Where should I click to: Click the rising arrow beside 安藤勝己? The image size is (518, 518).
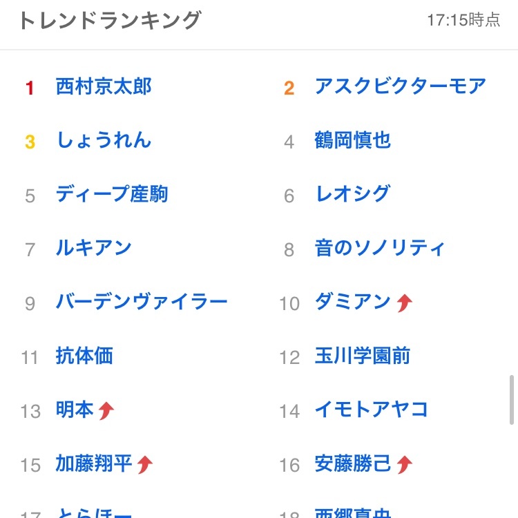(x=404, y=465)
